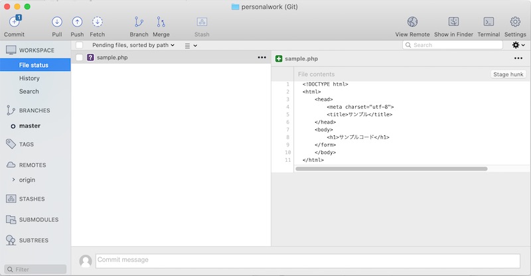Open the gear options dropdown near Search
Screen dimensions: 531x276
click(518, 45)
